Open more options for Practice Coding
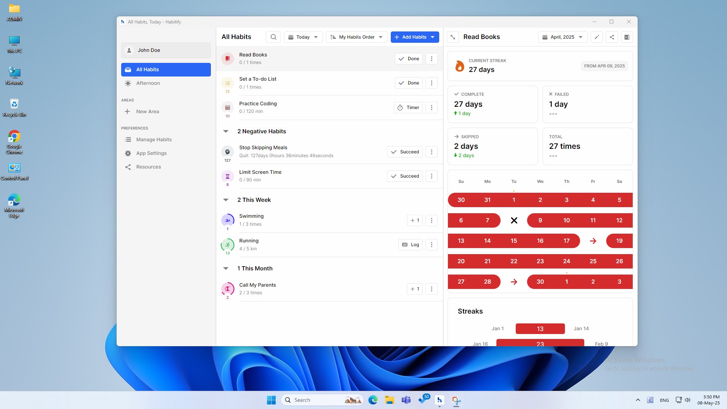Viewport: 727px width, 409px height. pyautogui.click(x=432, y=108)
